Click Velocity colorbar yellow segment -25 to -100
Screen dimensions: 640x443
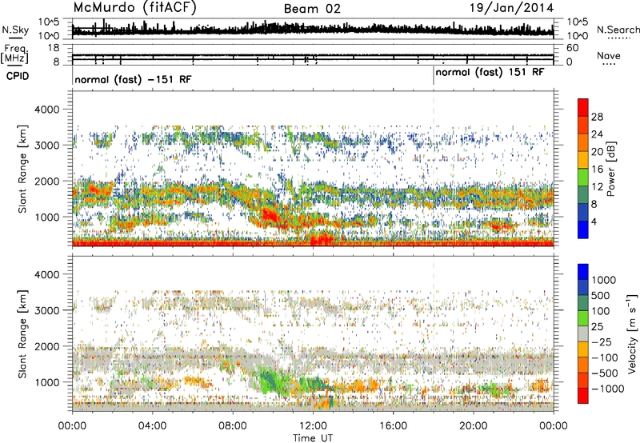[x=583, y=349]
